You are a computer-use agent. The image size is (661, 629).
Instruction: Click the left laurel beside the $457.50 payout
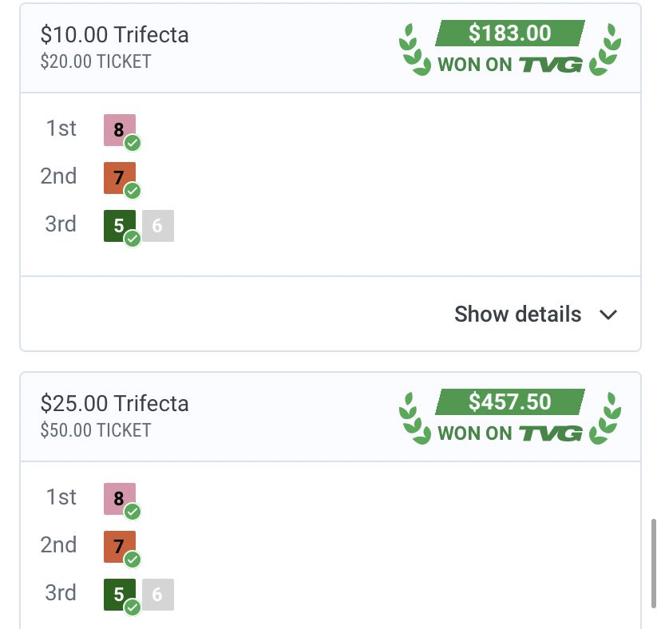pos(412,417)
